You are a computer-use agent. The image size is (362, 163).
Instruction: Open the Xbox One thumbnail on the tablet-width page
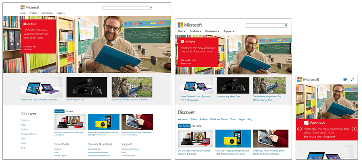(x=233, y=85)
